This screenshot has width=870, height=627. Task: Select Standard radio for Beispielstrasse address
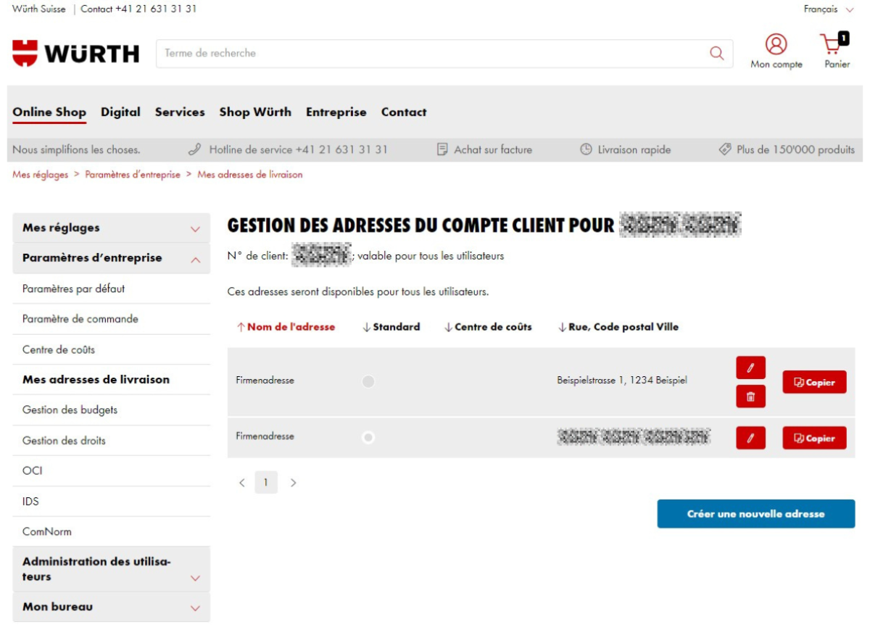368,381
